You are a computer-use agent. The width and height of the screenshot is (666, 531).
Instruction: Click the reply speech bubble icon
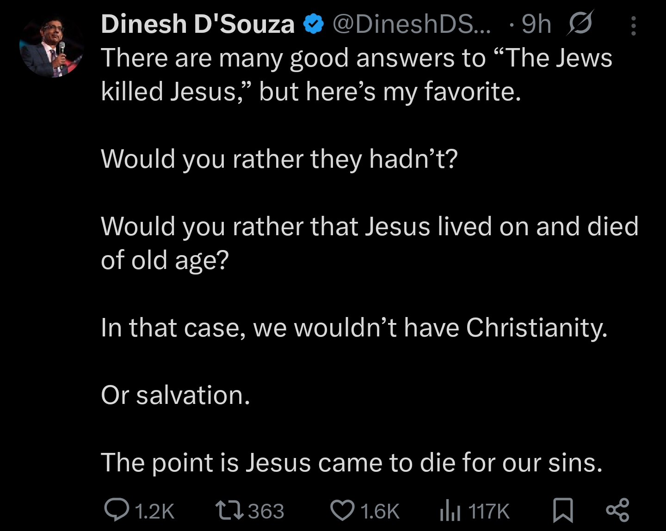click(117, 510)
